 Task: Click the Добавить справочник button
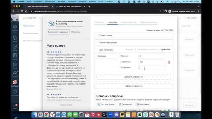click(x=134, y=77)
